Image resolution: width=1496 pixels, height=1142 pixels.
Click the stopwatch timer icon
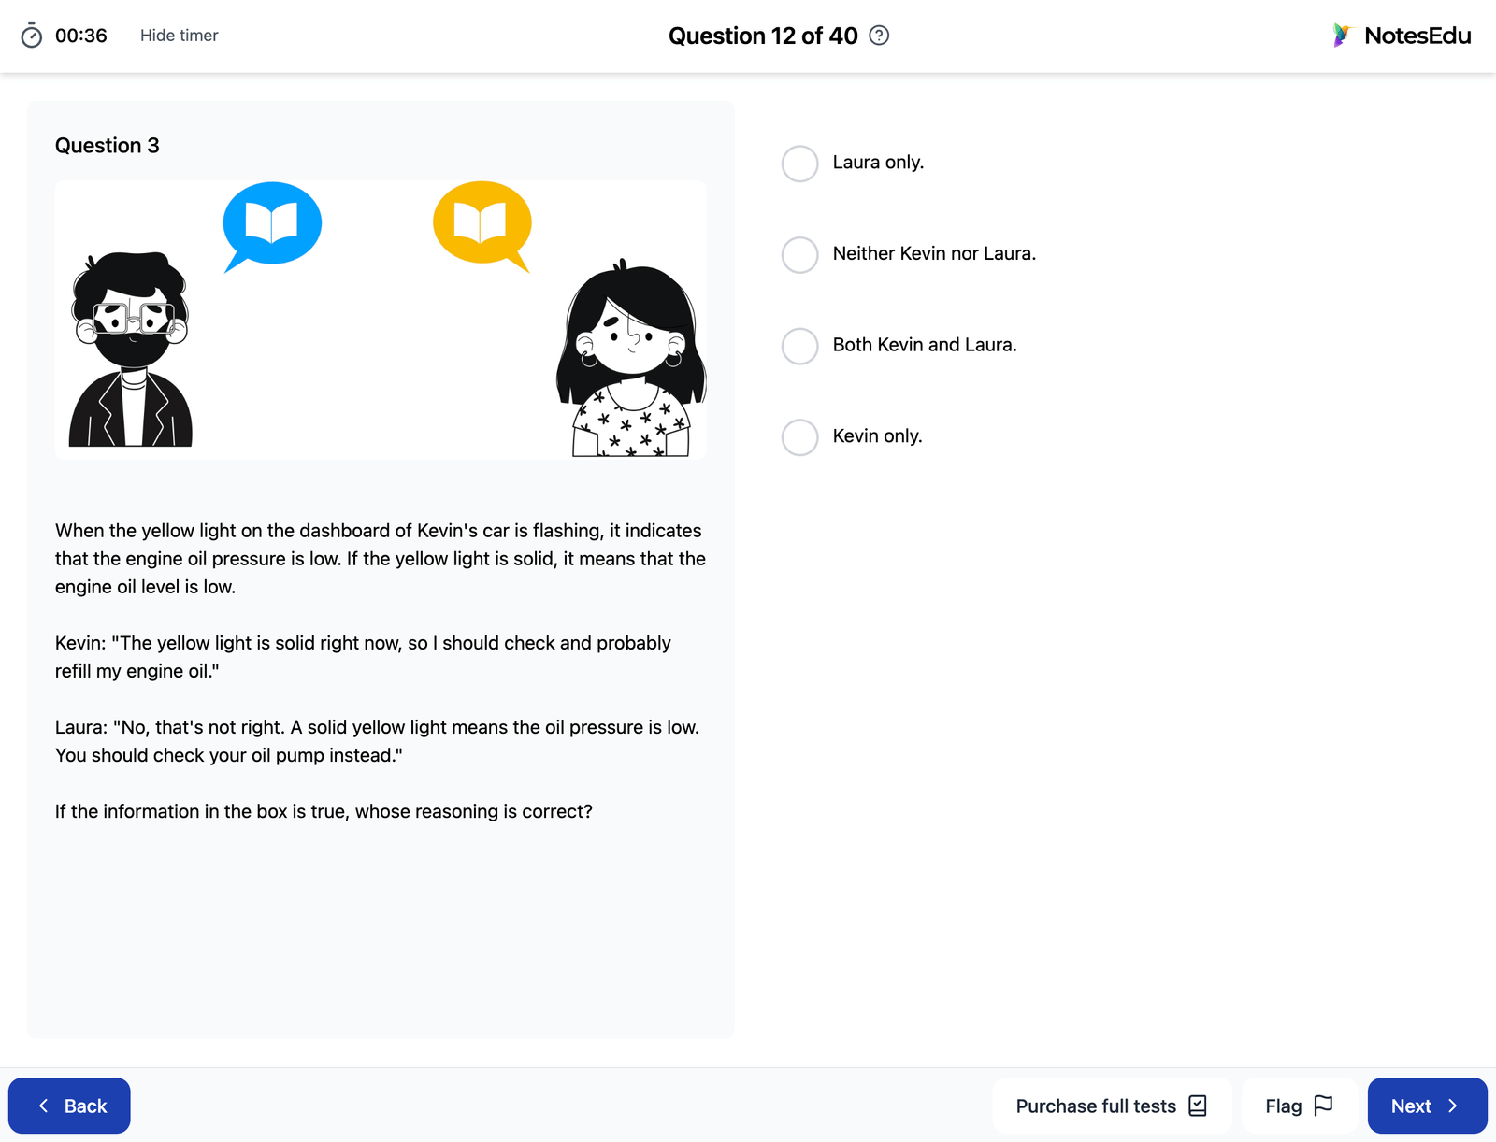click(32, 36)
